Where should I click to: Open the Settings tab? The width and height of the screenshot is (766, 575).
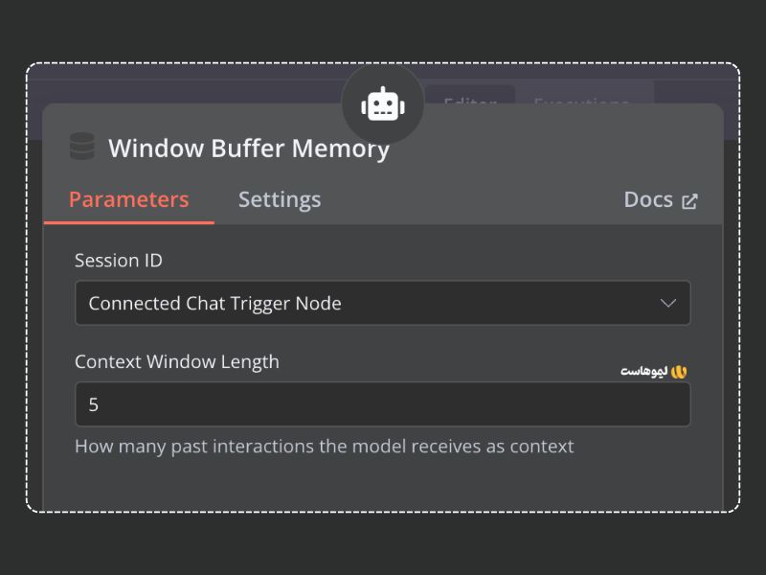point(280,199)
